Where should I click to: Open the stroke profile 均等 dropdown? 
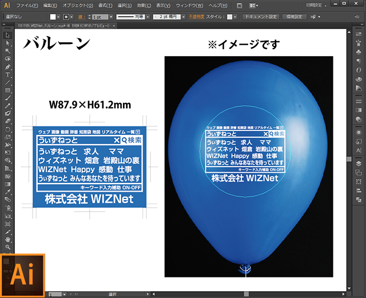pos(148,17)
